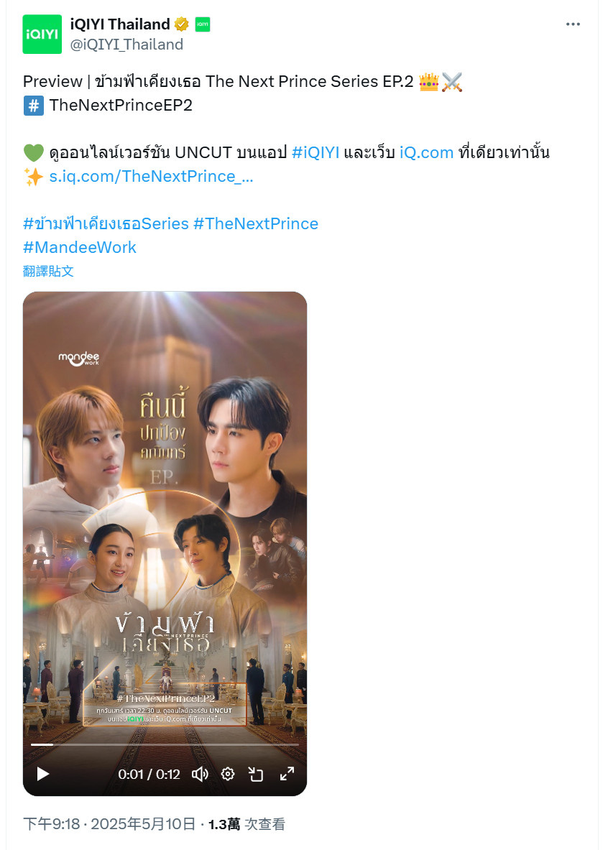Open the #MandeeWork hashtag

point(80,247)
